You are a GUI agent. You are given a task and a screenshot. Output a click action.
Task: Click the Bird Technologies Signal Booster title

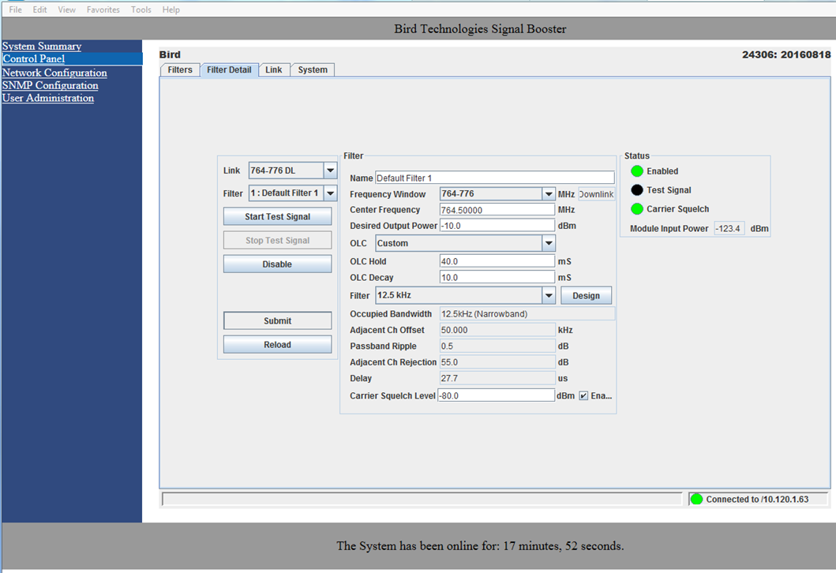(480, 28)
